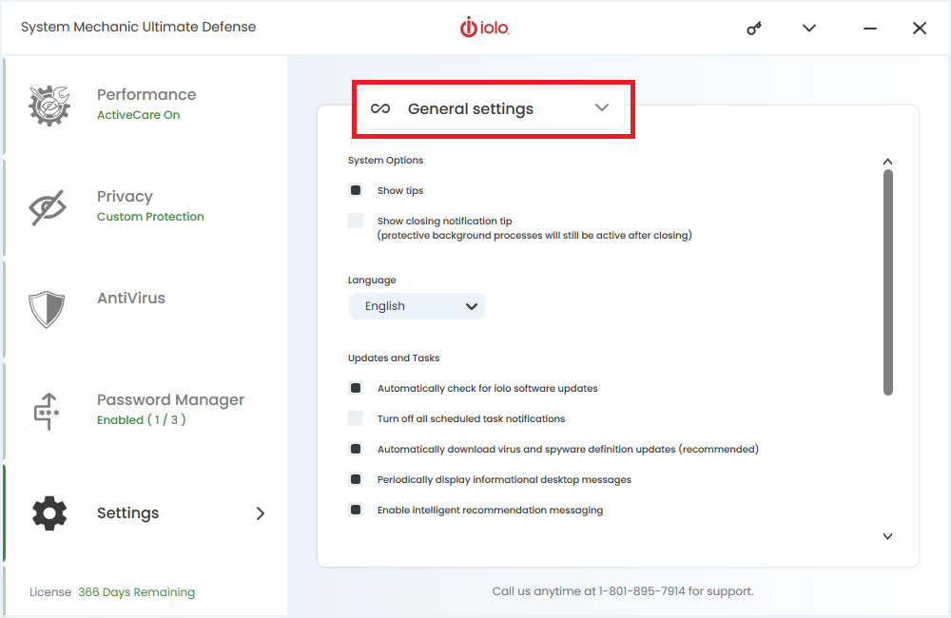
Task: Click the settings panel scrollbar thumb
Action: coord(888,282)
